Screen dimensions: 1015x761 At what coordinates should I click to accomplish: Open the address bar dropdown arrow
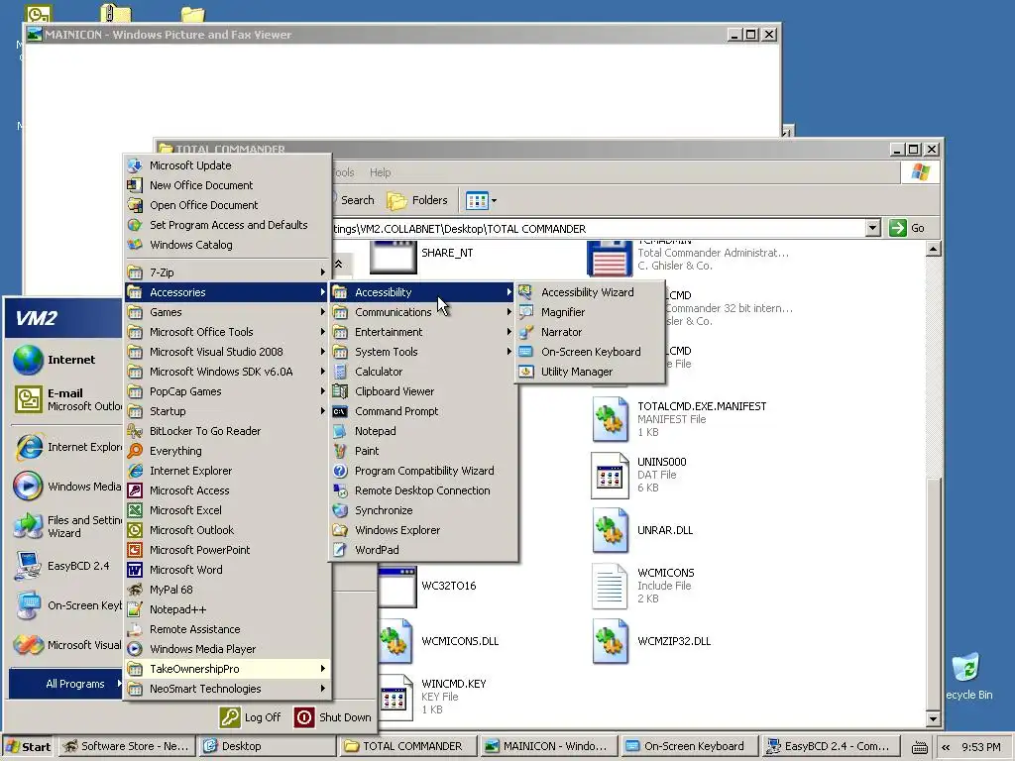coord(872,228)
